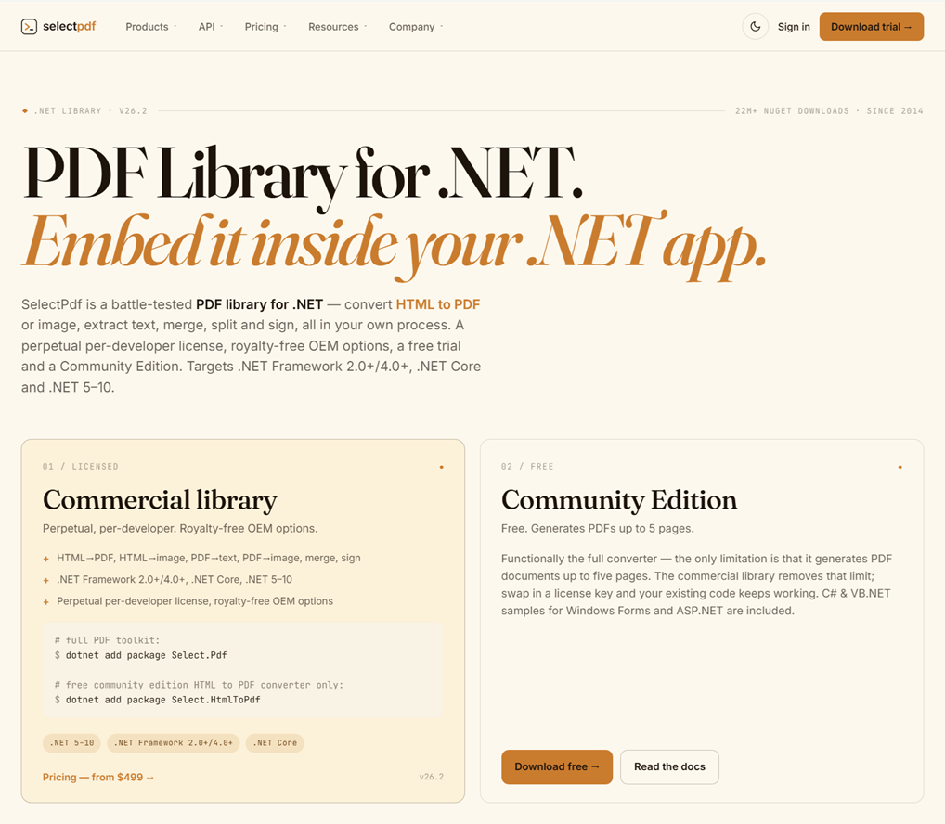This screenshot has width=945, height=824.
Task: Expand the API menu
Action: tap(211, 27)
